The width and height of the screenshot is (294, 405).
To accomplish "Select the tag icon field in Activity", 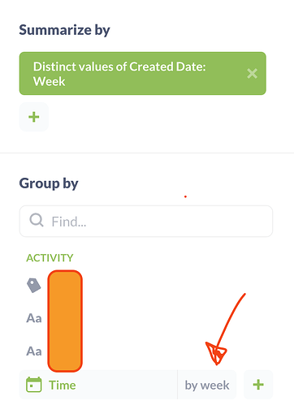I will [x=34, y=286].
